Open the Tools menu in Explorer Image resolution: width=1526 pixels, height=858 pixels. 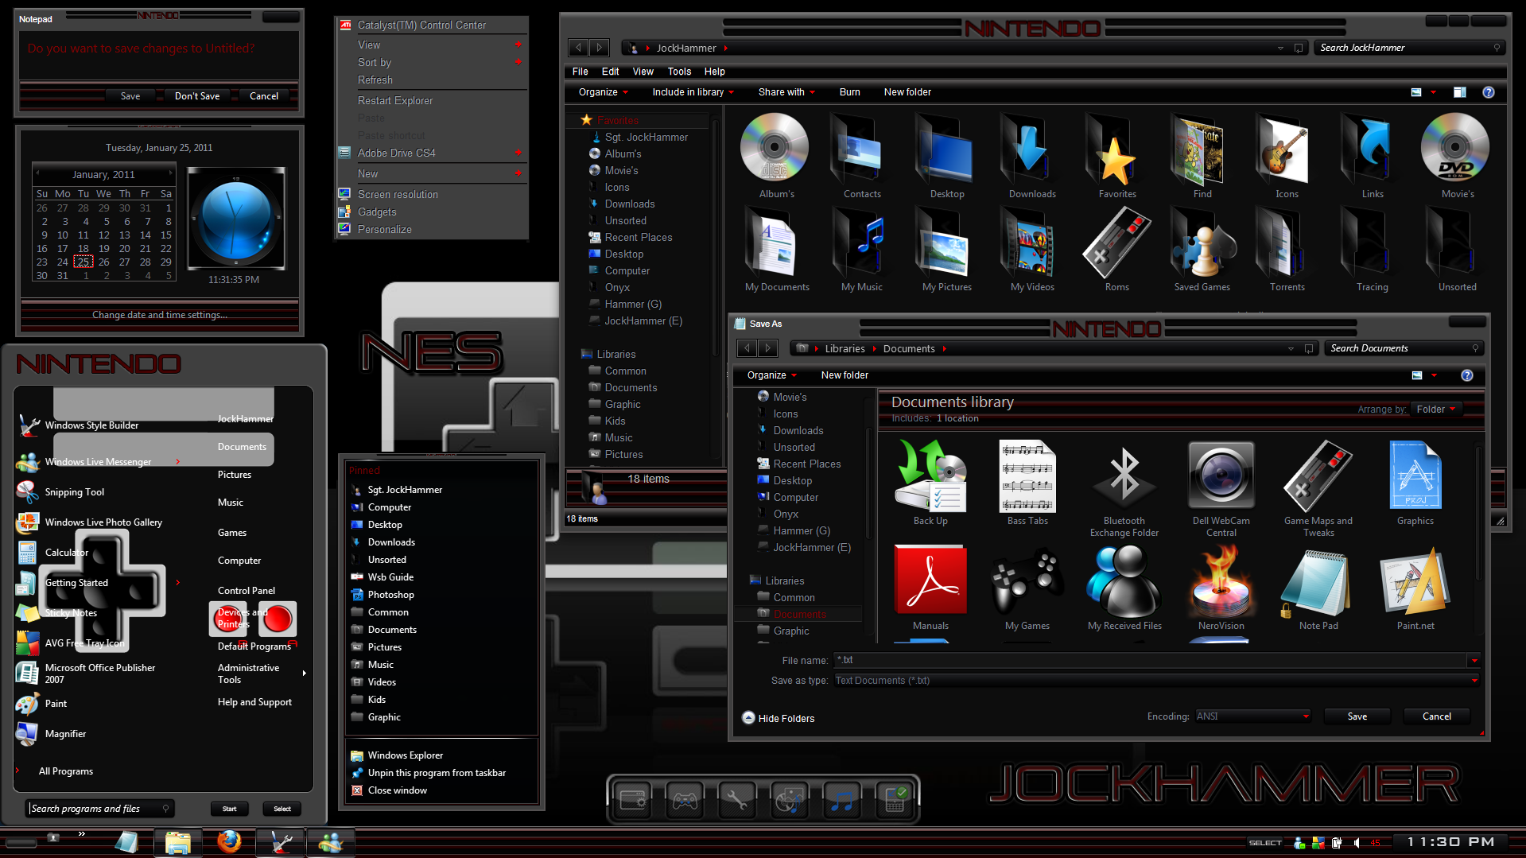point(679,72)
